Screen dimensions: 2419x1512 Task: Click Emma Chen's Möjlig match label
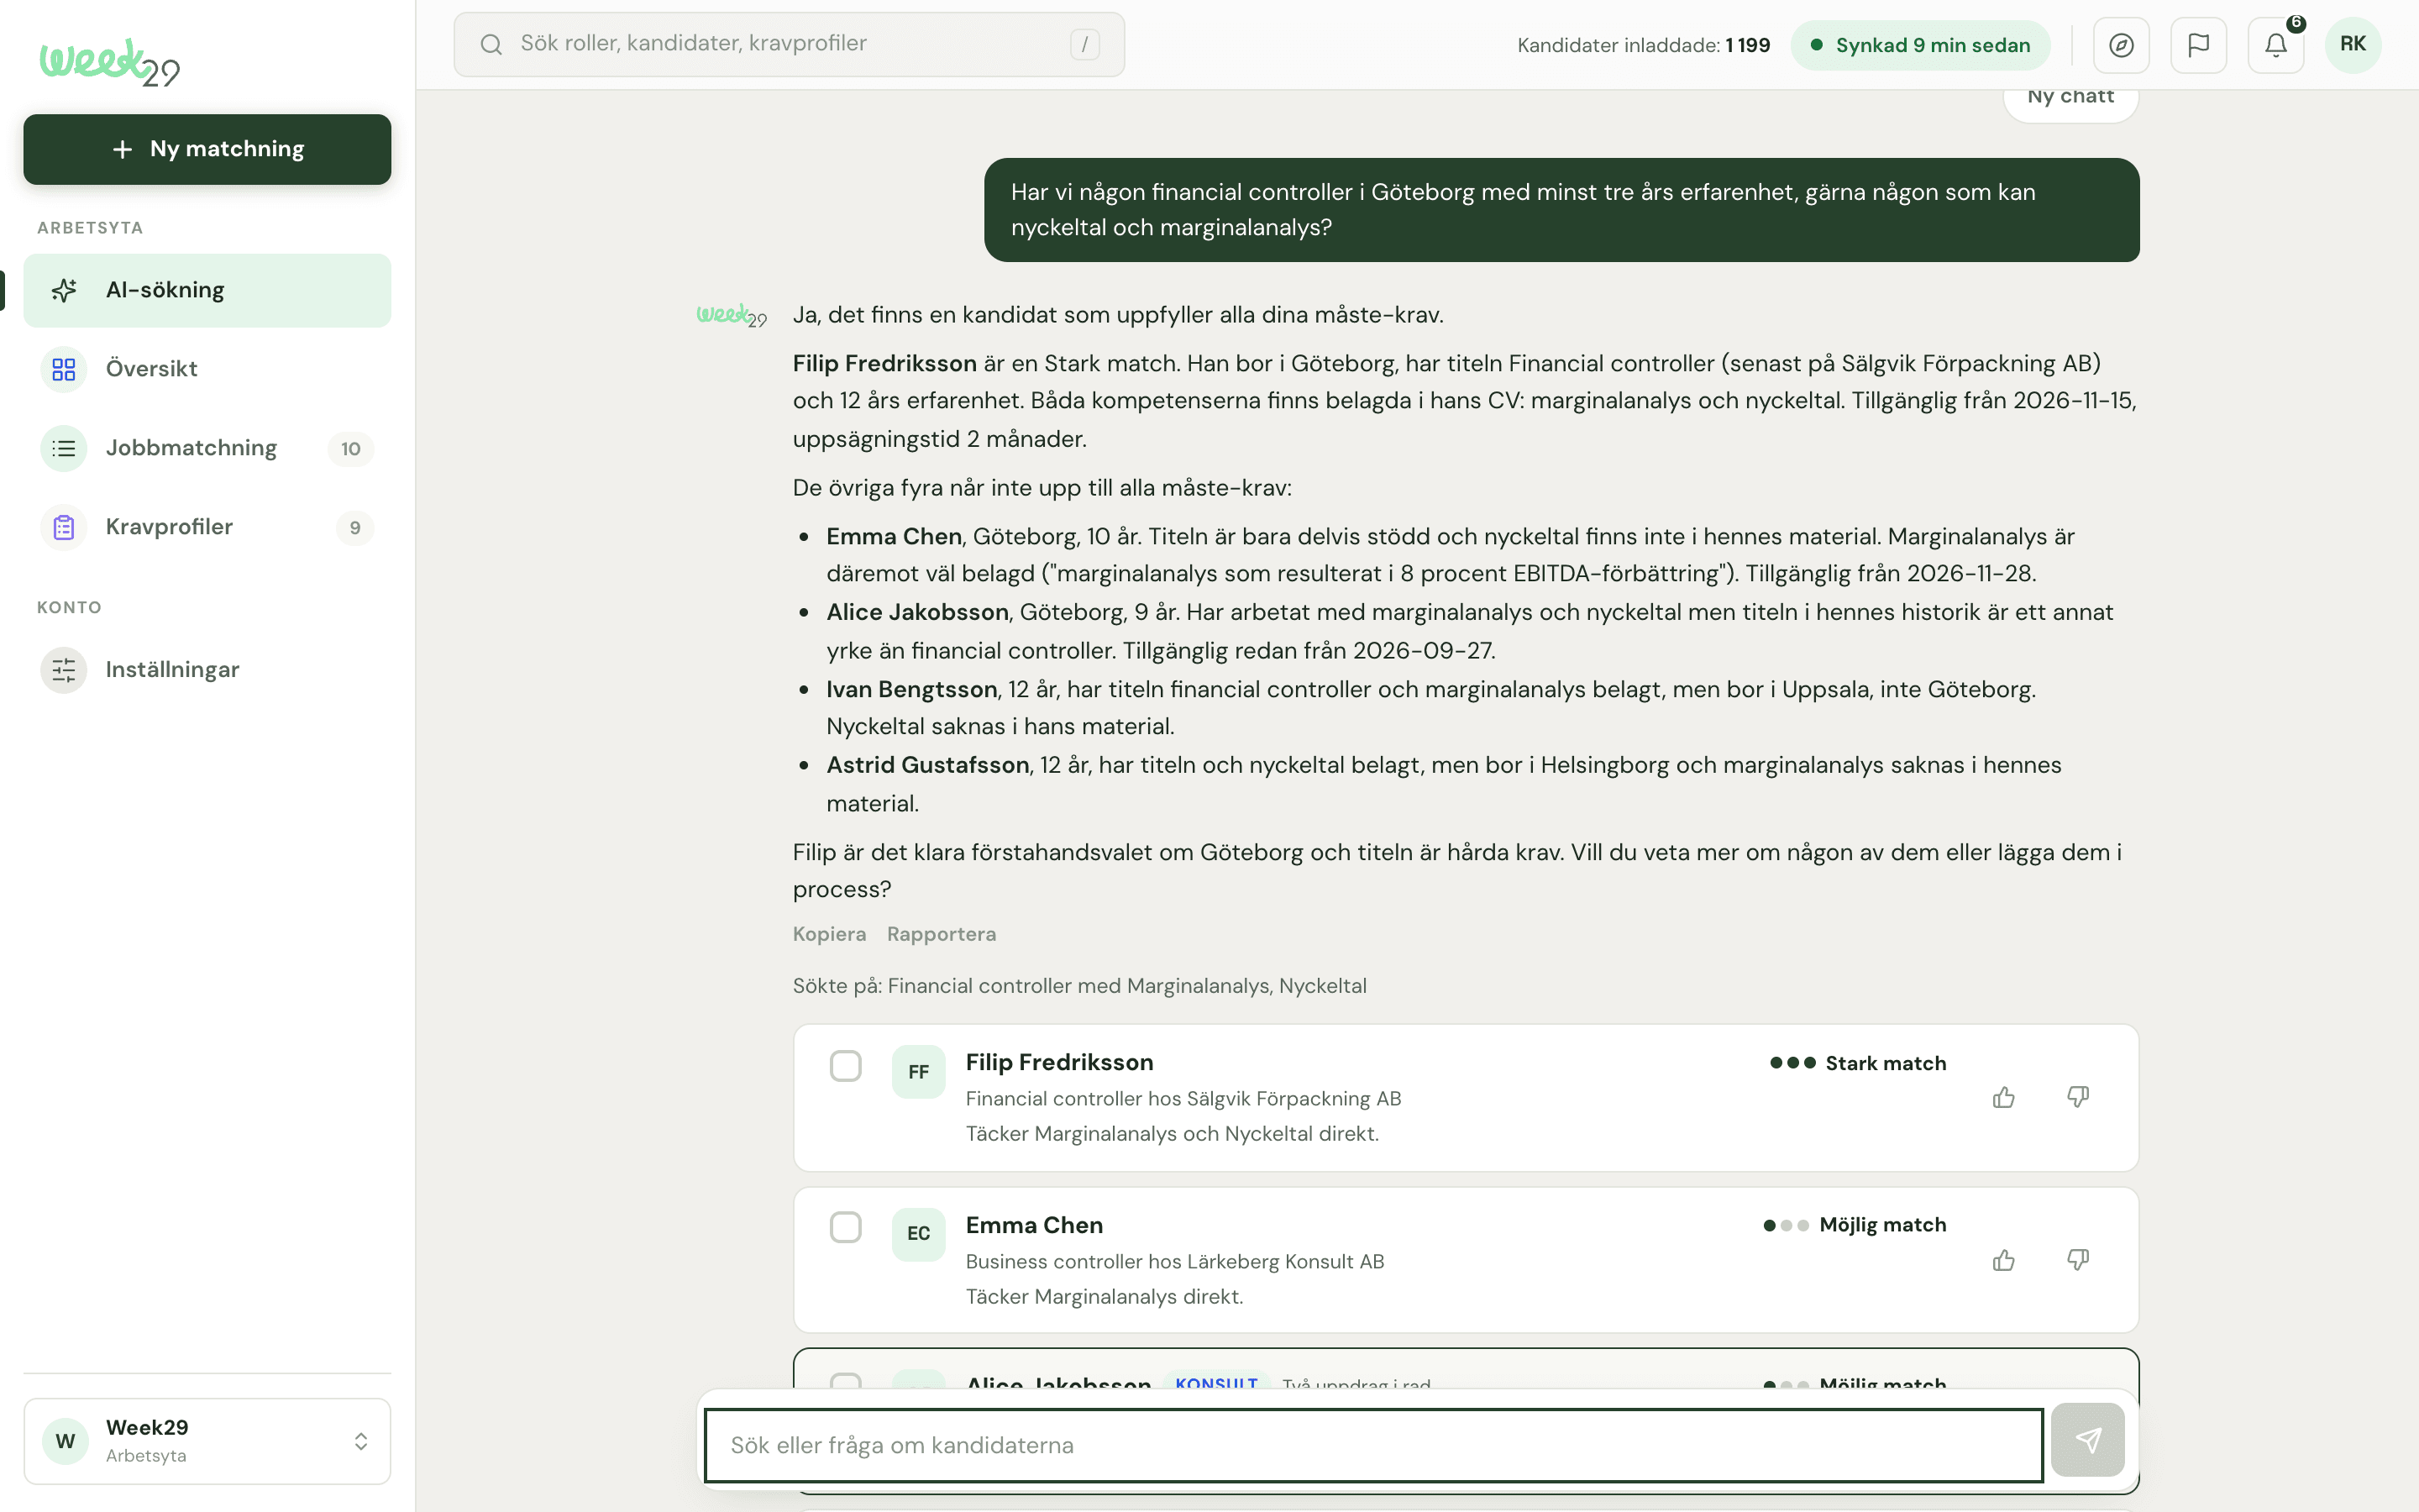(1882, 1225)
